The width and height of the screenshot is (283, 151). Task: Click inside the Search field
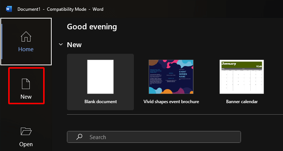(x=154, y=137)
